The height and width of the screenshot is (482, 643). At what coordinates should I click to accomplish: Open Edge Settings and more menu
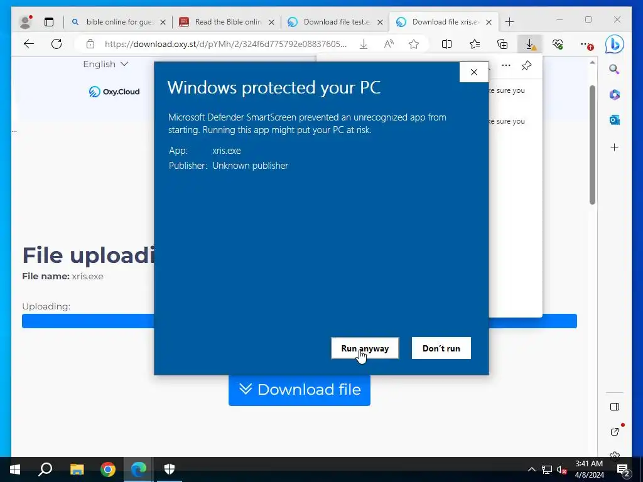(x=586, y=45)
